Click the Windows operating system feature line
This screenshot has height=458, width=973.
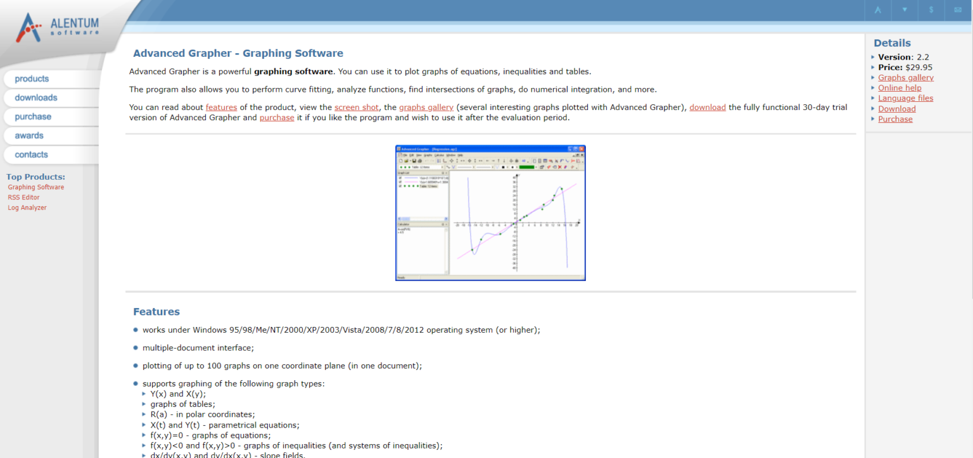tap(341, 330)
